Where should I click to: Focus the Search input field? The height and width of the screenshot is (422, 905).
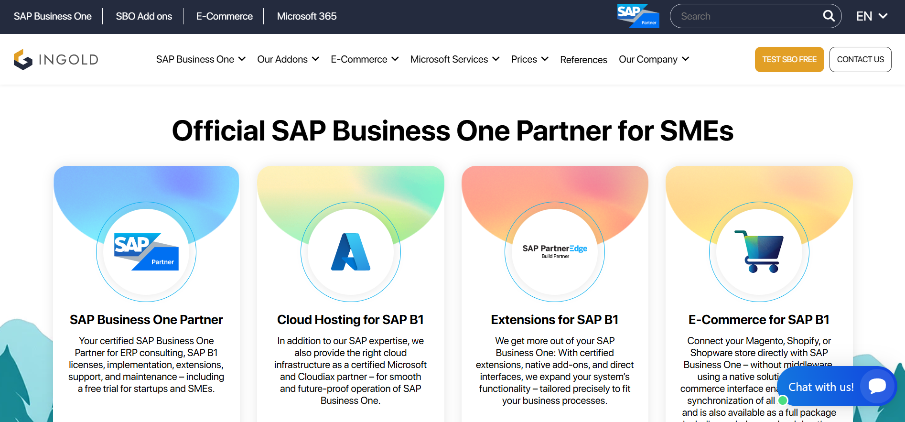[x=748, y=16]
